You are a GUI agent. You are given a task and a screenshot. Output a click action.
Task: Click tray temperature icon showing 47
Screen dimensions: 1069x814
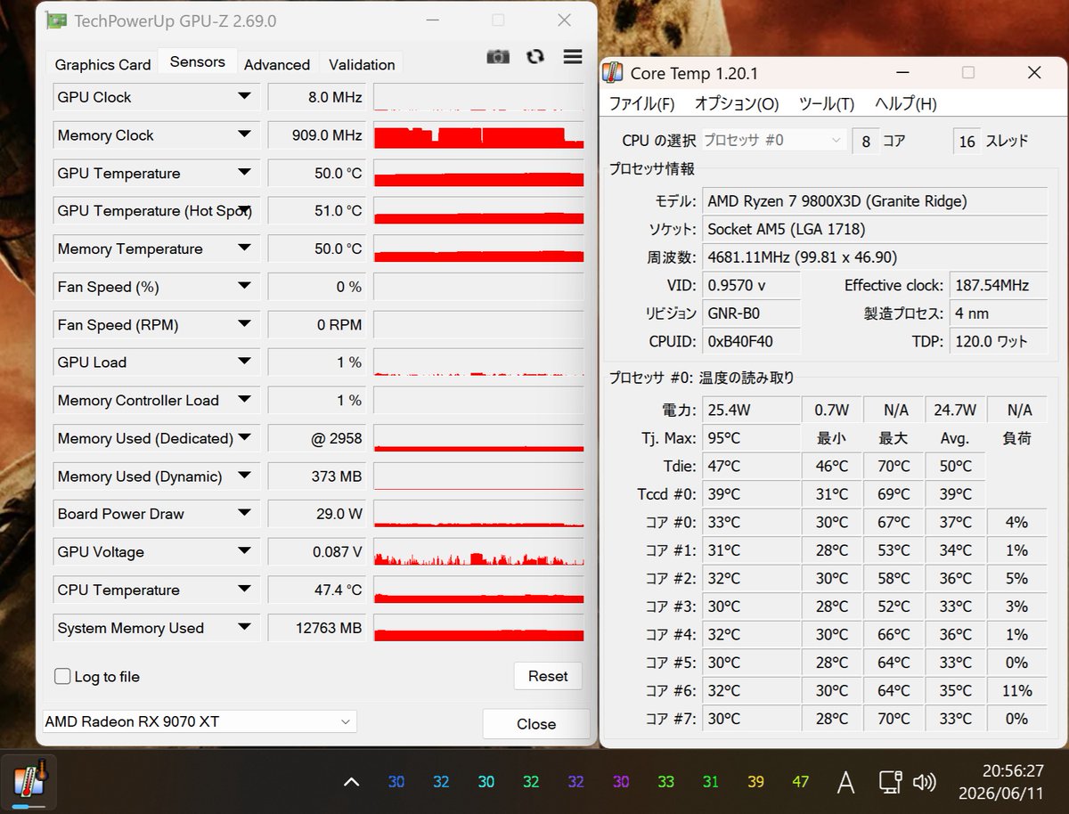[800, 782]
